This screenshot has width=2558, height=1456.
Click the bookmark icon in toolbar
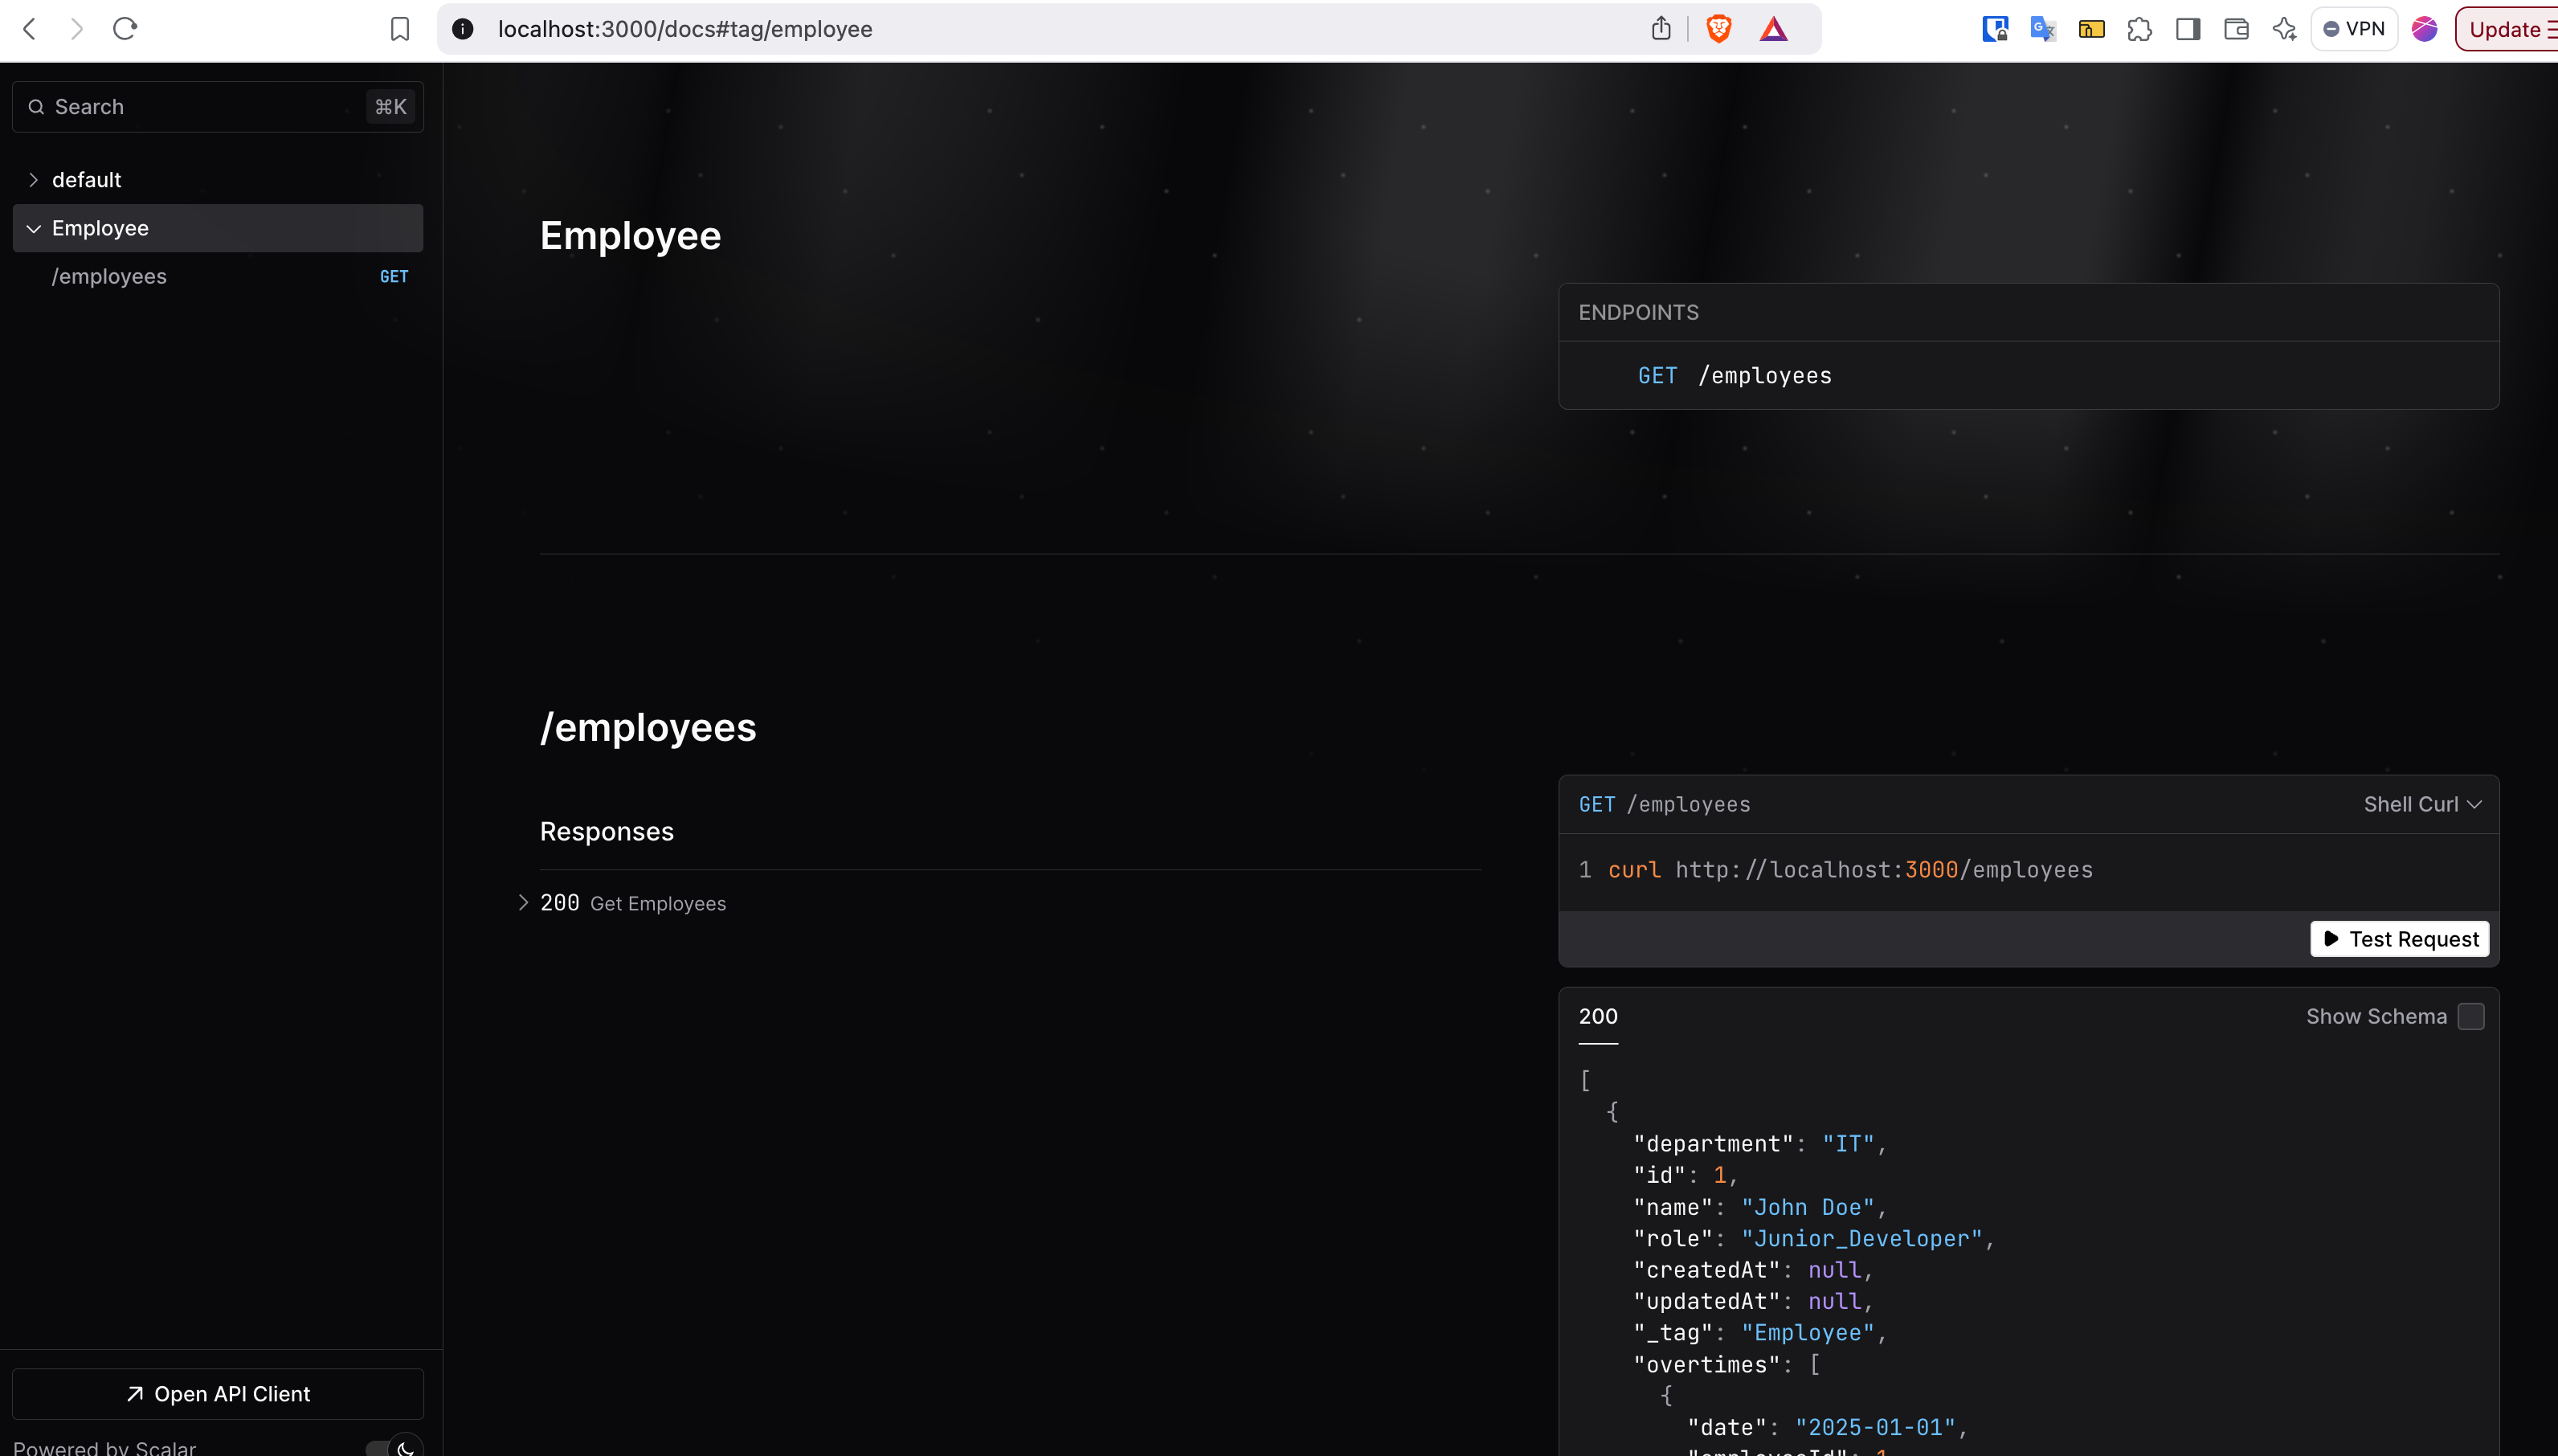400,29
